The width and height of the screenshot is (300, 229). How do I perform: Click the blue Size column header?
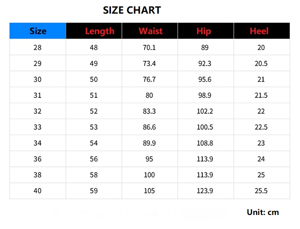pyautogui.click(x=38, y=31)
